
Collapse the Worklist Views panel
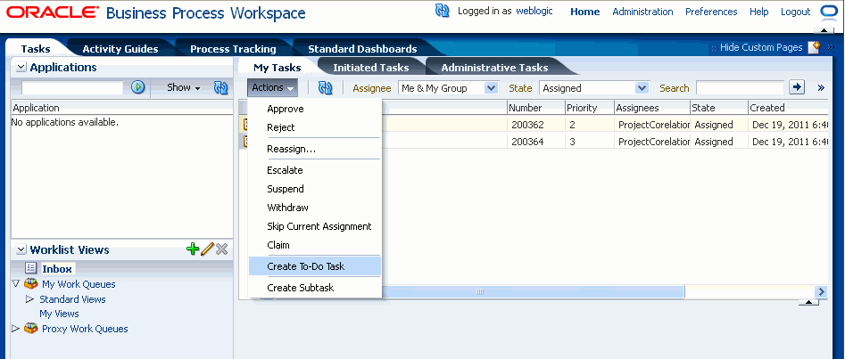pyautogui.click(x=21, y=249)
